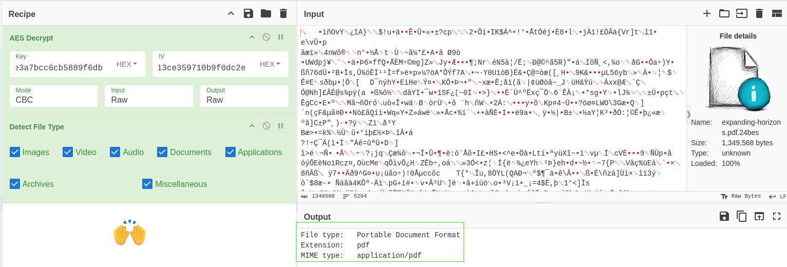Click the file size 1,349,568 bytes
The height and width of the screenshot is (267, 787).
click(x=747, y=143)
